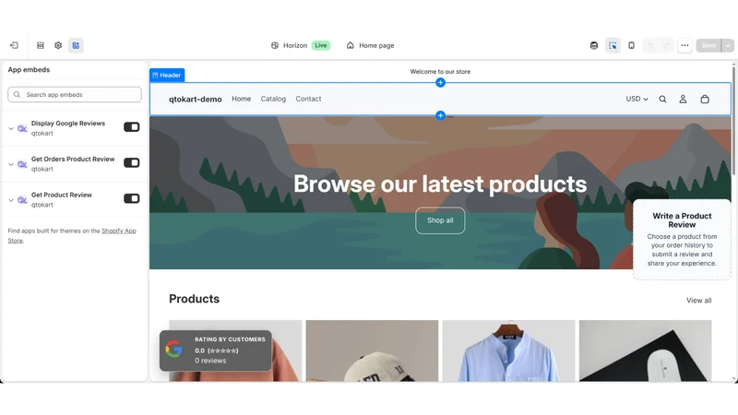Click the qtokart-demo store logo

196,99
